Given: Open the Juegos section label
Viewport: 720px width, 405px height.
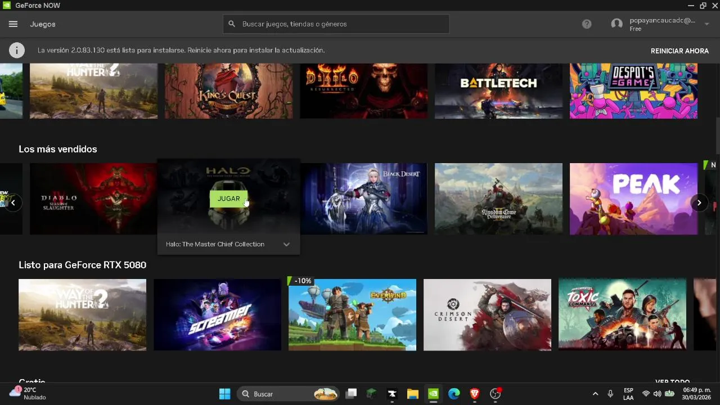Looking at the screenshot, I should 43,24.
